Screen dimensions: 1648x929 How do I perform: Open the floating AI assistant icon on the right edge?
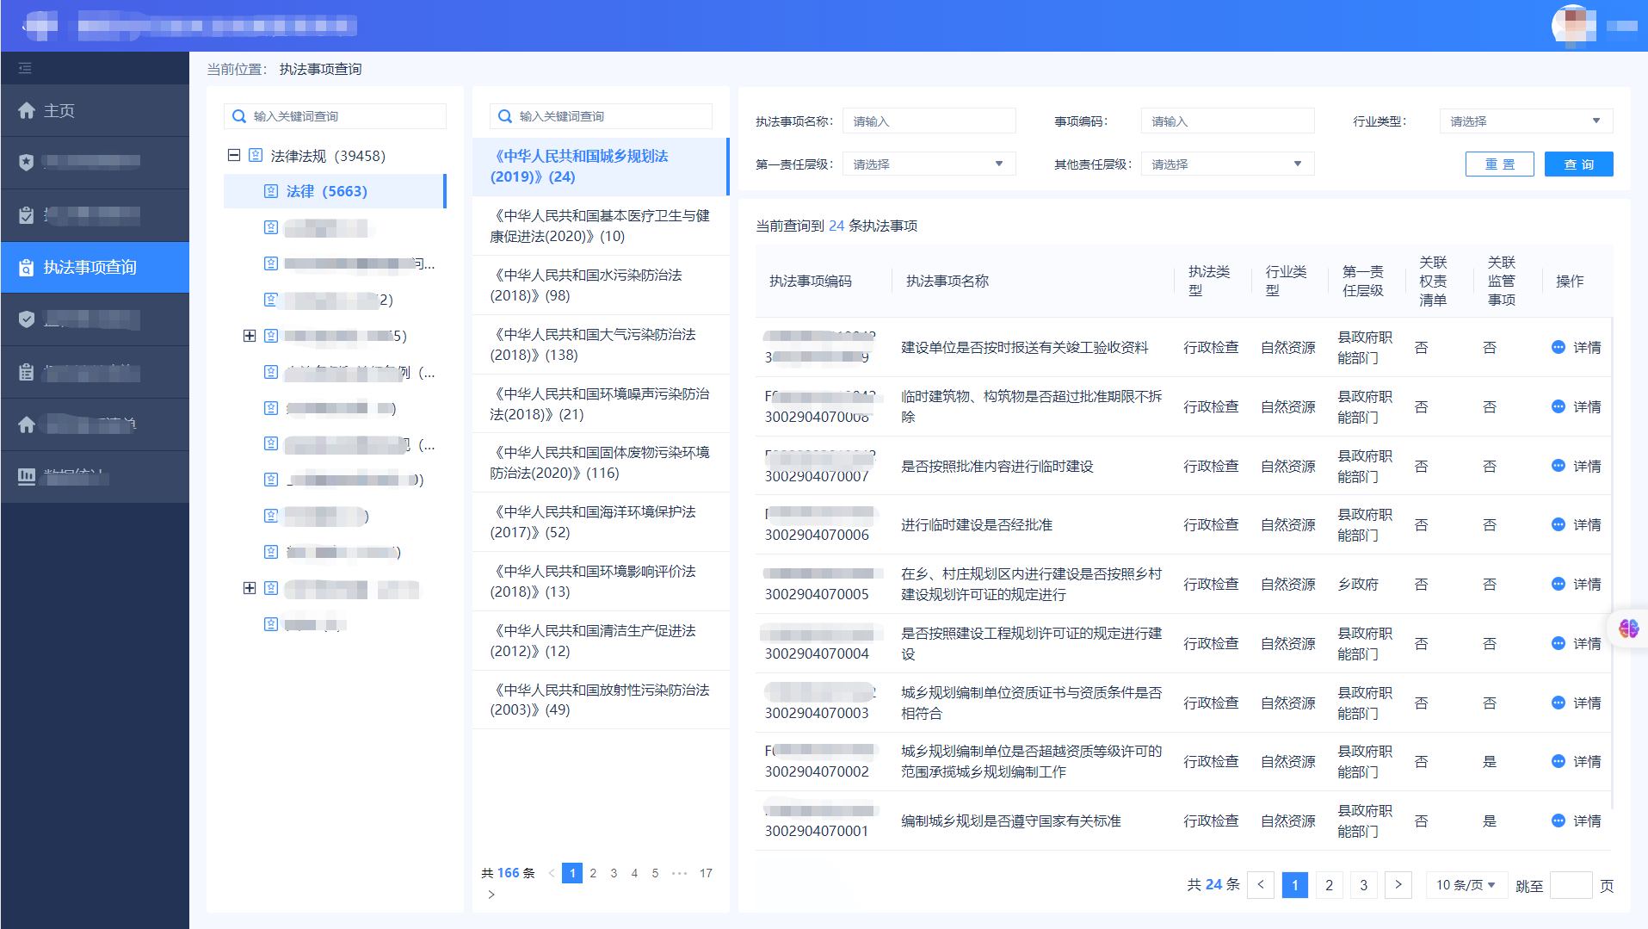coord(1628,629)
